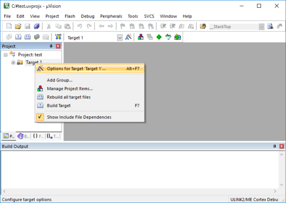The image size is (286, 203).
Task: Click the Manage Project Items toolbar icon
Action: click(x=141, y=37)
